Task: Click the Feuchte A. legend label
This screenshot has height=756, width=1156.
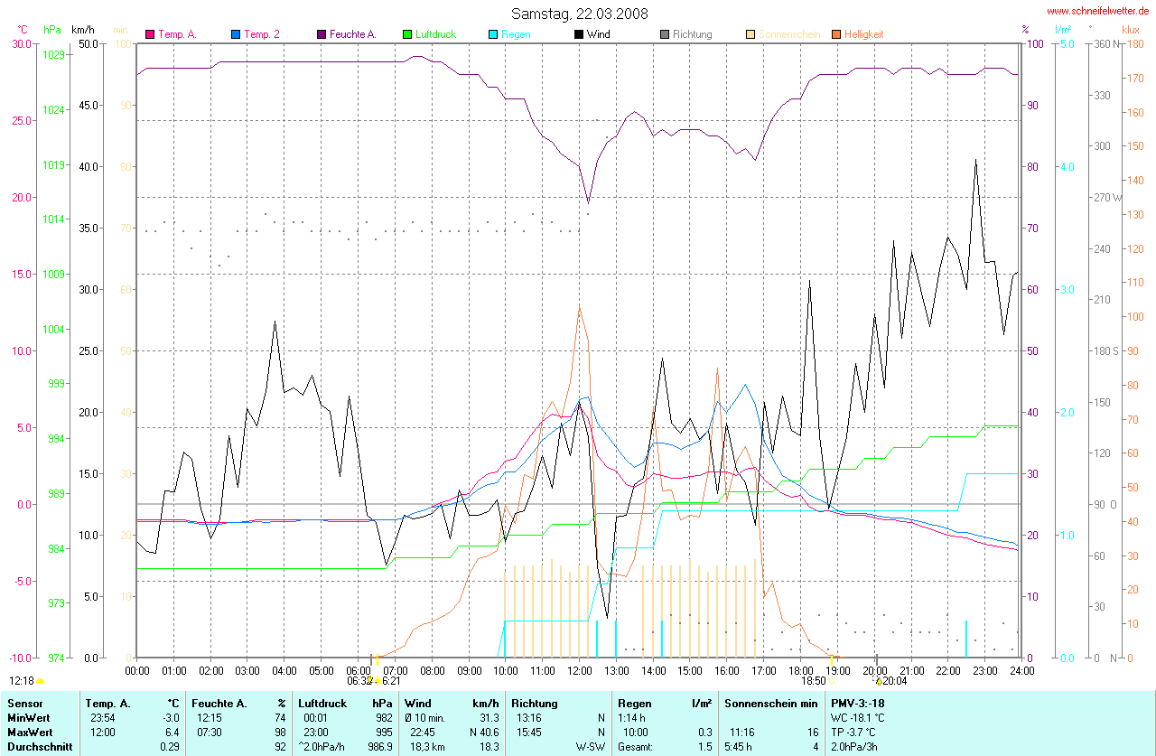Action: pos(352,34)
